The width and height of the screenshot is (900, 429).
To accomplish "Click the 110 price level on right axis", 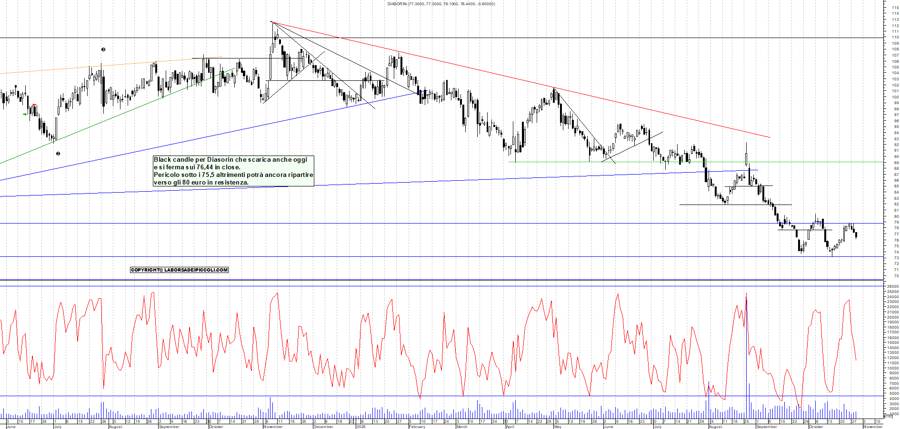I will tap(895, 37).
